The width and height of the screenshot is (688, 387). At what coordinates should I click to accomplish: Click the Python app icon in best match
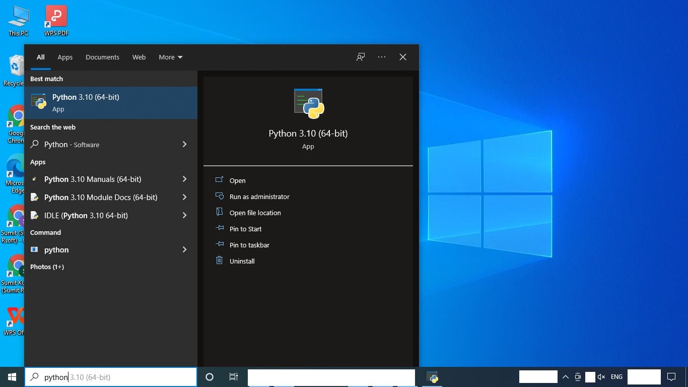[39, 101]
